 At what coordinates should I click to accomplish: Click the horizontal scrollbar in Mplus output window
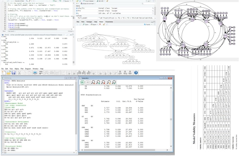[x=119, y=150]
